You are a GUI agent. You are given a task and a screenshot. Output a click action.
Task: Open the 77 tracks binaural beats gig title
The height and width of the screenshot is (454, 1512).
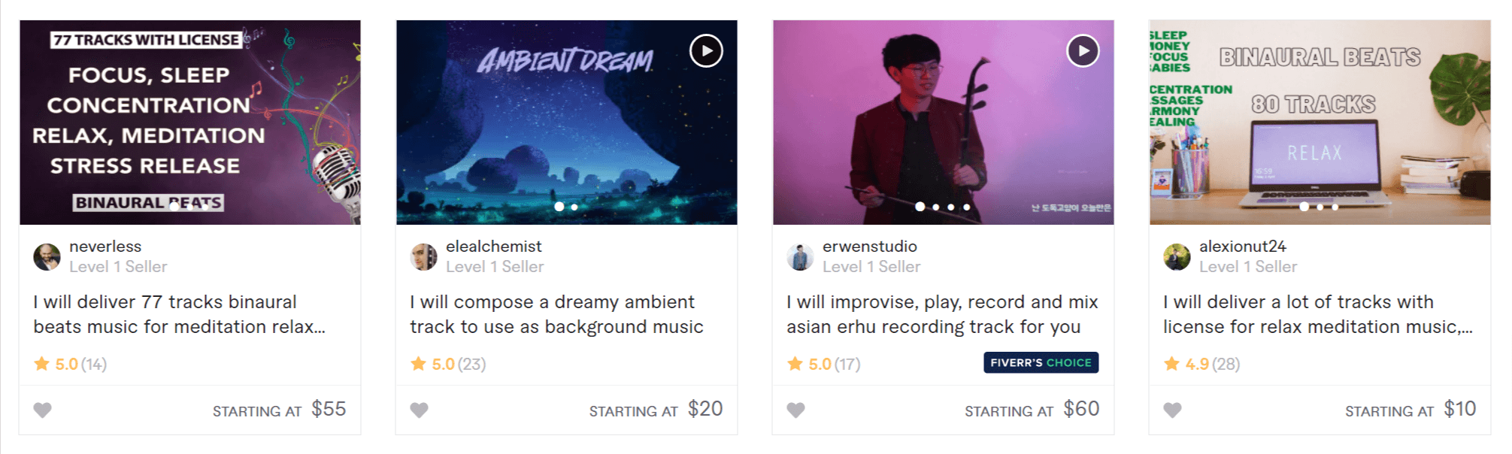[179, 314]
